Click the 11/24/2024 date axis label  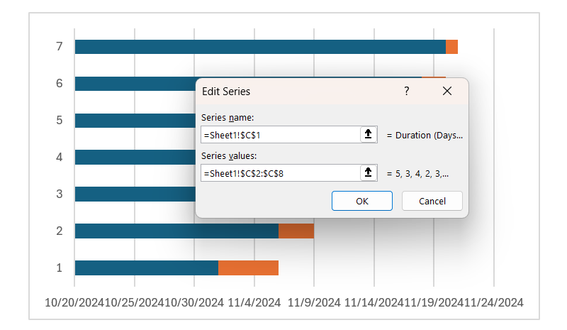tap(494, 303)
